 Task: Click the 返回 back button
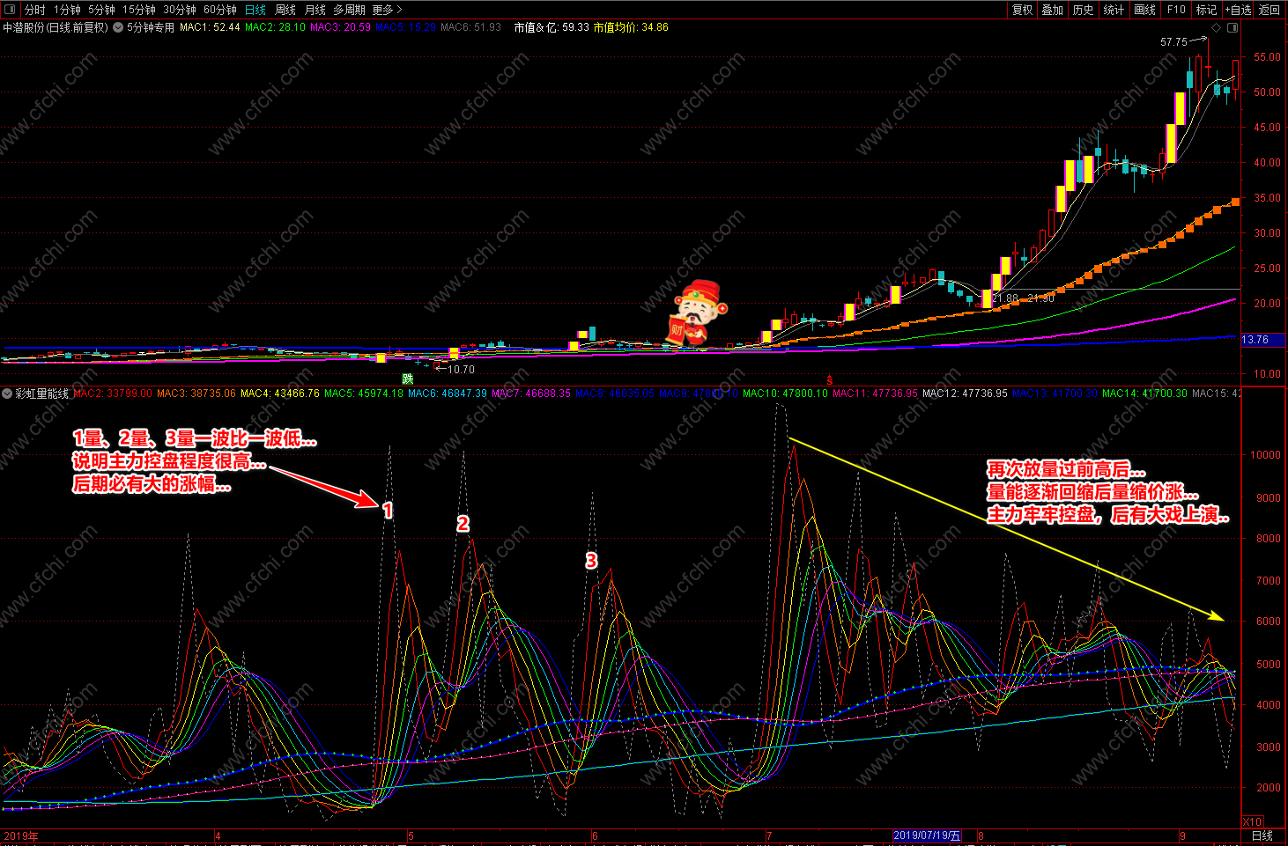(x=1269, y=10)
